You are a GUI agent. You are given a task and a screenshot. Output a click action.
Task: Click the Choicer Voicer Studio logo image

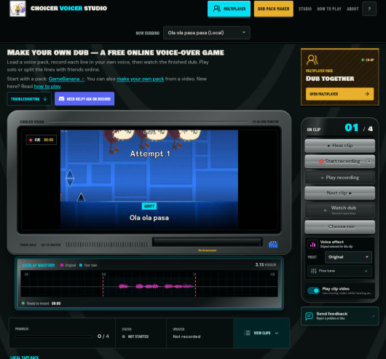pos(17,9)
